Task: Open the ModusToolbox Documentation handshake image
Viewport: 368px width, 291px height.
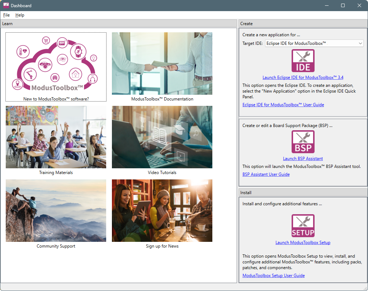Action: 162,64
